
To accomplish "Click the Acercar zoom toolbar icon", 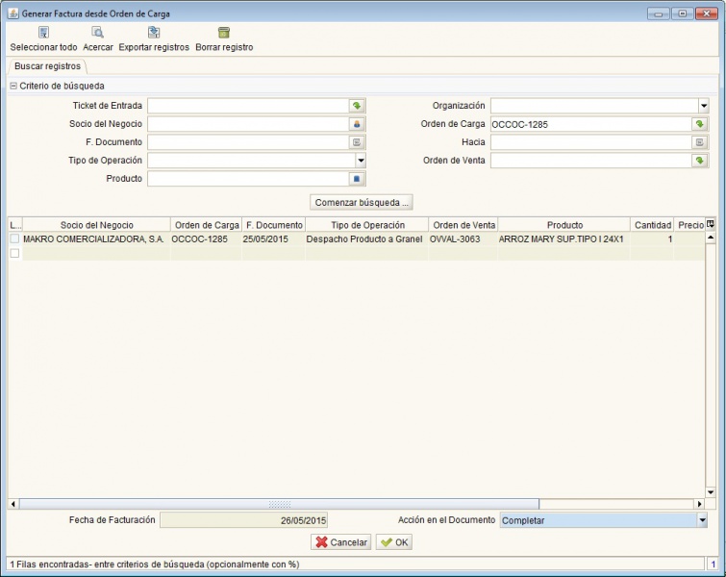I will tap(98, 32).
